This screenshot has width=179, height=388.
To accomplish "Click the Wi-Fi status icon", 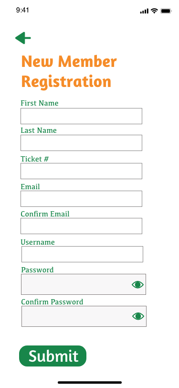I will (155, 11).
